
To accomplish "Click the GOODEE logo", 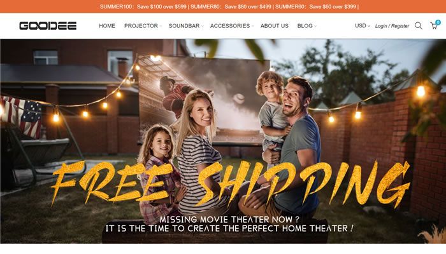I will [48, 26].
